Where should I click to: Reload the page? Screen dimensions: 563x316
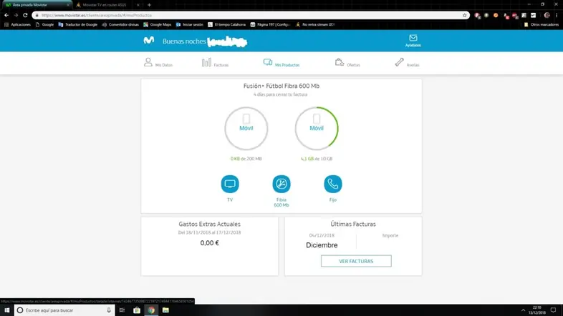click(x=25, y=15)
